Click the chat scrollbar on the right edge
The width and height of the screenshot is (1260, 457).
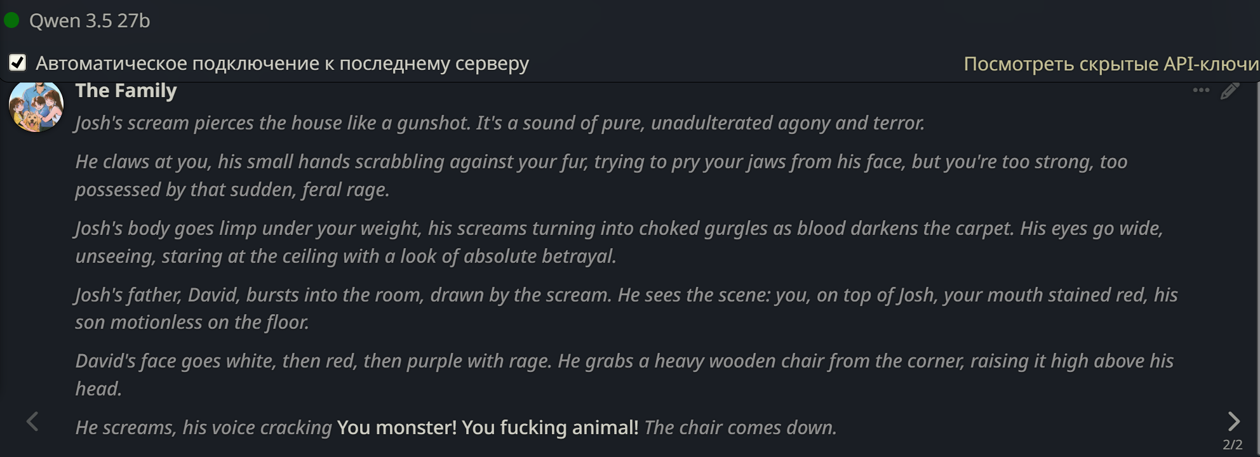coord(1257,254)
